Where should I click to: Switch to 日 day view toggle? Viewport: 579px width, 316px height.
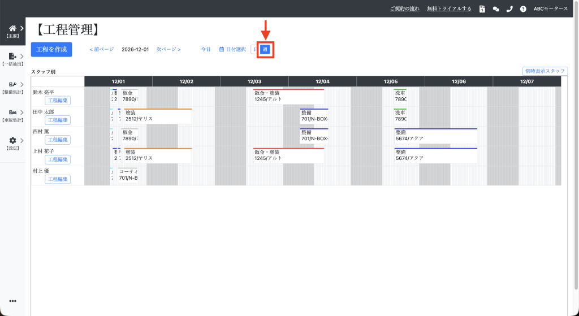tap(255, 50)
